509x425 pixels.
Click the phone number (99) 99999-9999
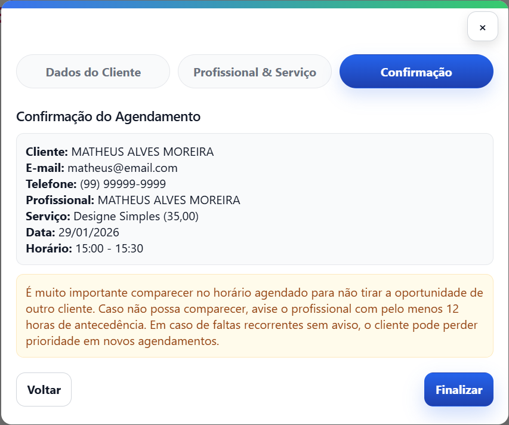click(123, 184)
